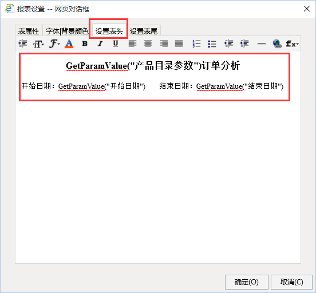Open the 设置表尾 tab
This screenshot has height=293, width=316.
pyautogui.click(x=144, y=31)
